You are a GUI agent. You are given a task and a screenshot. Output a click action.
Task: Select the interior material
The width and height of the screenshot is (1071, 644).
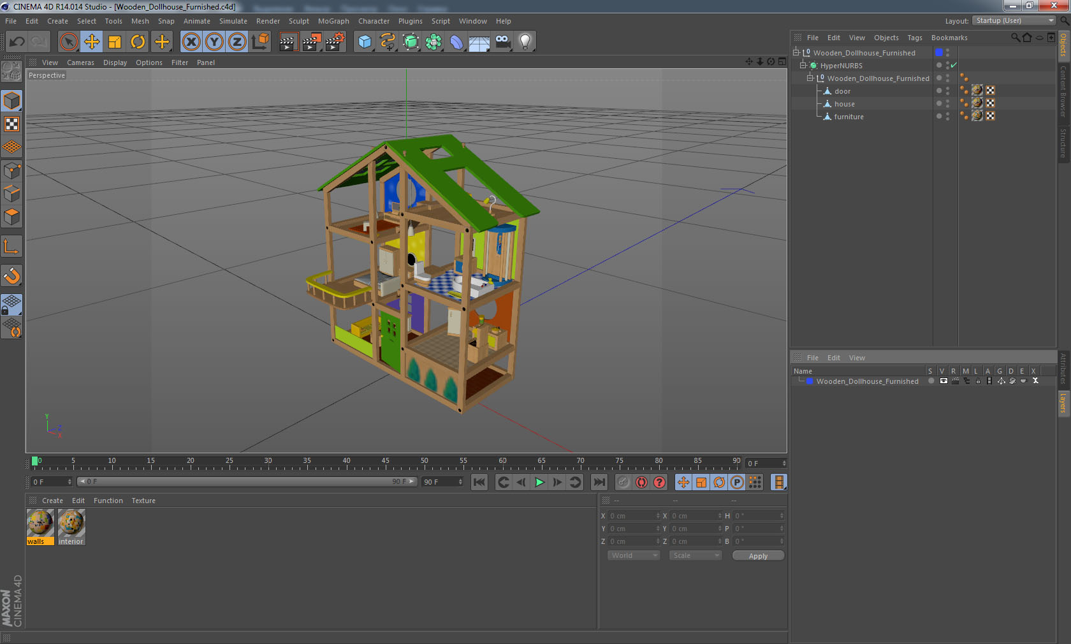[x=71, y=527]
